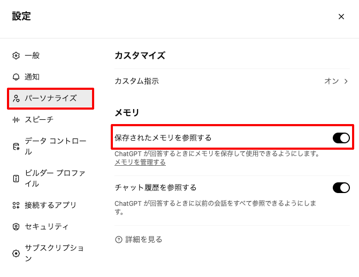Viewport: 359px width, 277px height.
Task: Open the 一般 settings tab
Action: pyautogui.click(x=32, y=56)
